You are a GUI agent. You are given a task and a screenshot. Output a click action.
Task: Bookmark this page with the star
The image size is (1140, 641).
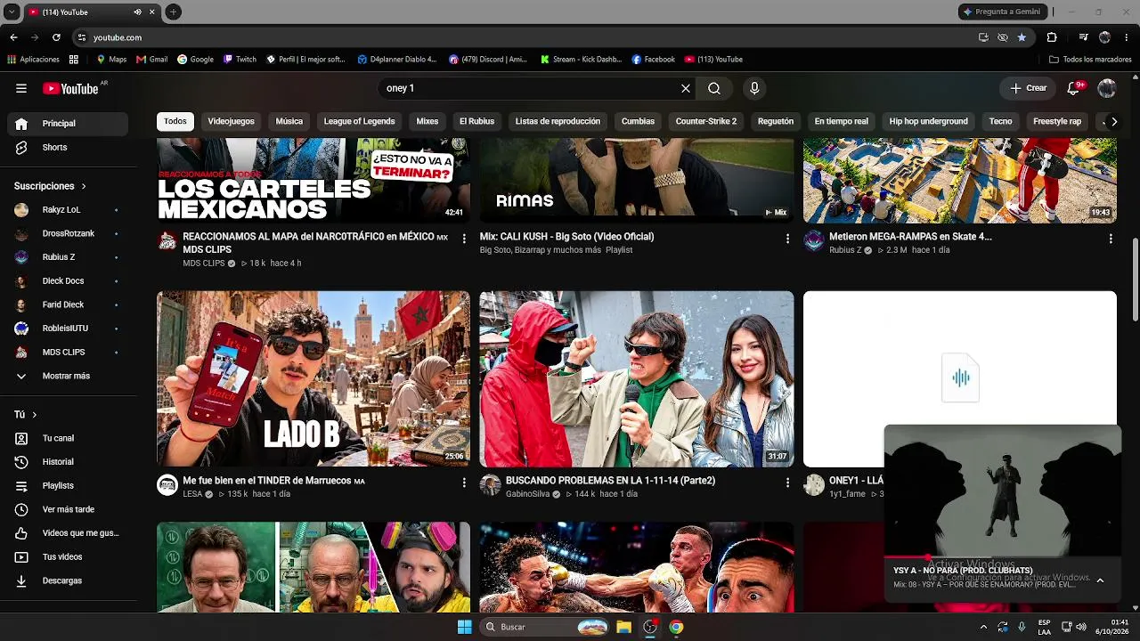1022,37
